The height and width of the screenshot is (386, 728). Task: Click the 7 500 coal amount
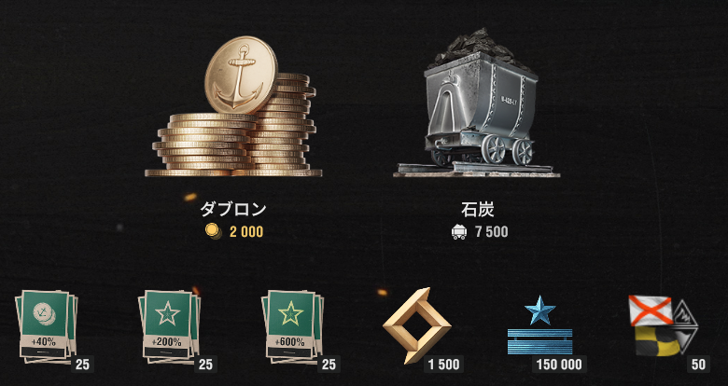click(492, 231)
